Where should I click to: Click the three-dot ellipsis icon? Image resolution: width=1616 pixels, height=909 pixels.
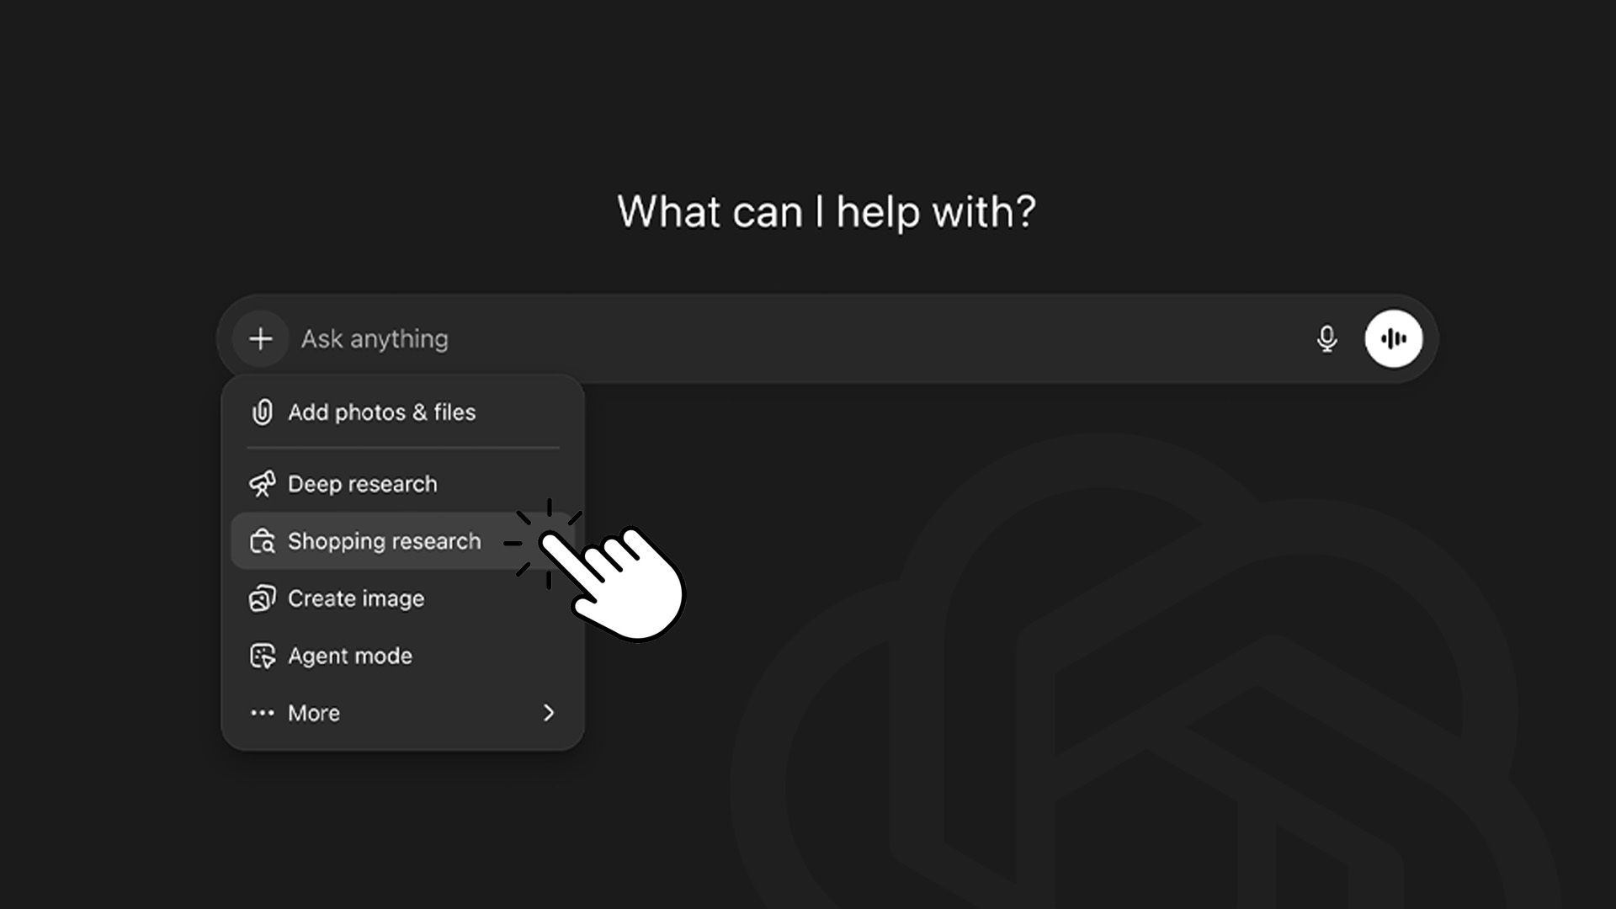[263, 713]
